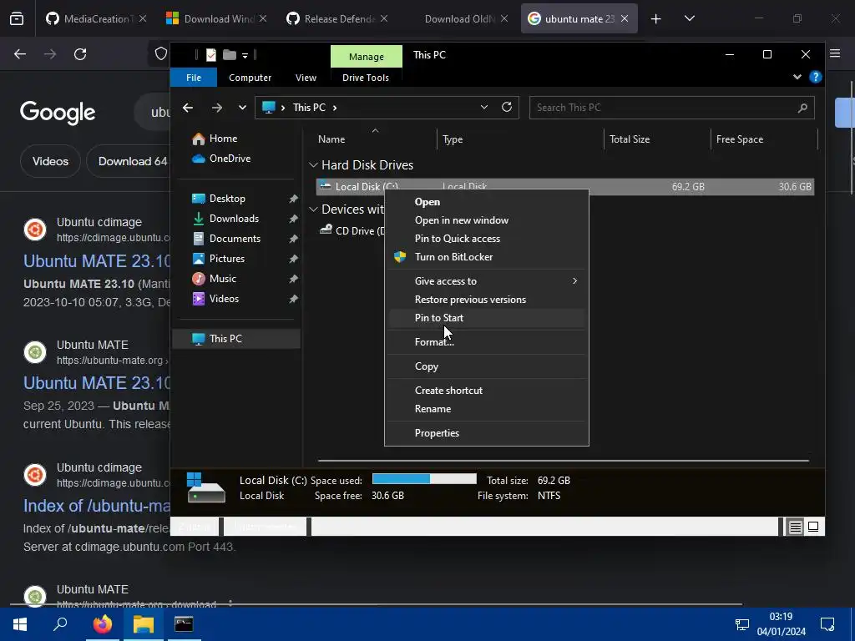Open the Command Prompt taskbar icon
The height and width of the screenshot is (641, 855).
[x=184, y=624]
